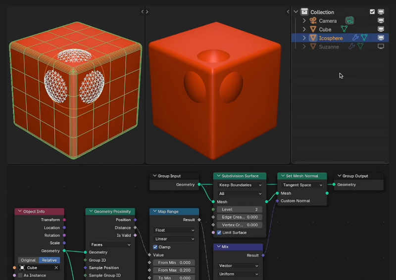
Task: Open the Linear interpolation dropdown
Action: coord(174,239)
